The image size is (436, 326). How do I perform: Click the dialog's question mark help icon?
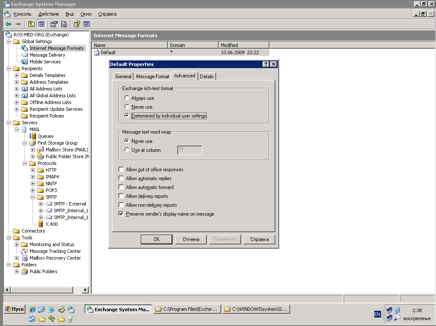click(x=266, y=64)
